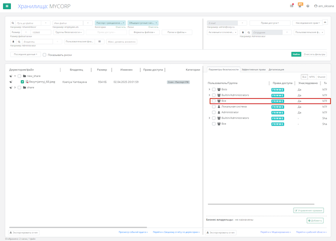This screenshot has width=336, height=241.
Task: Open the Паспорт гражданина categories dropdown
Action: [x=110, y=23]
